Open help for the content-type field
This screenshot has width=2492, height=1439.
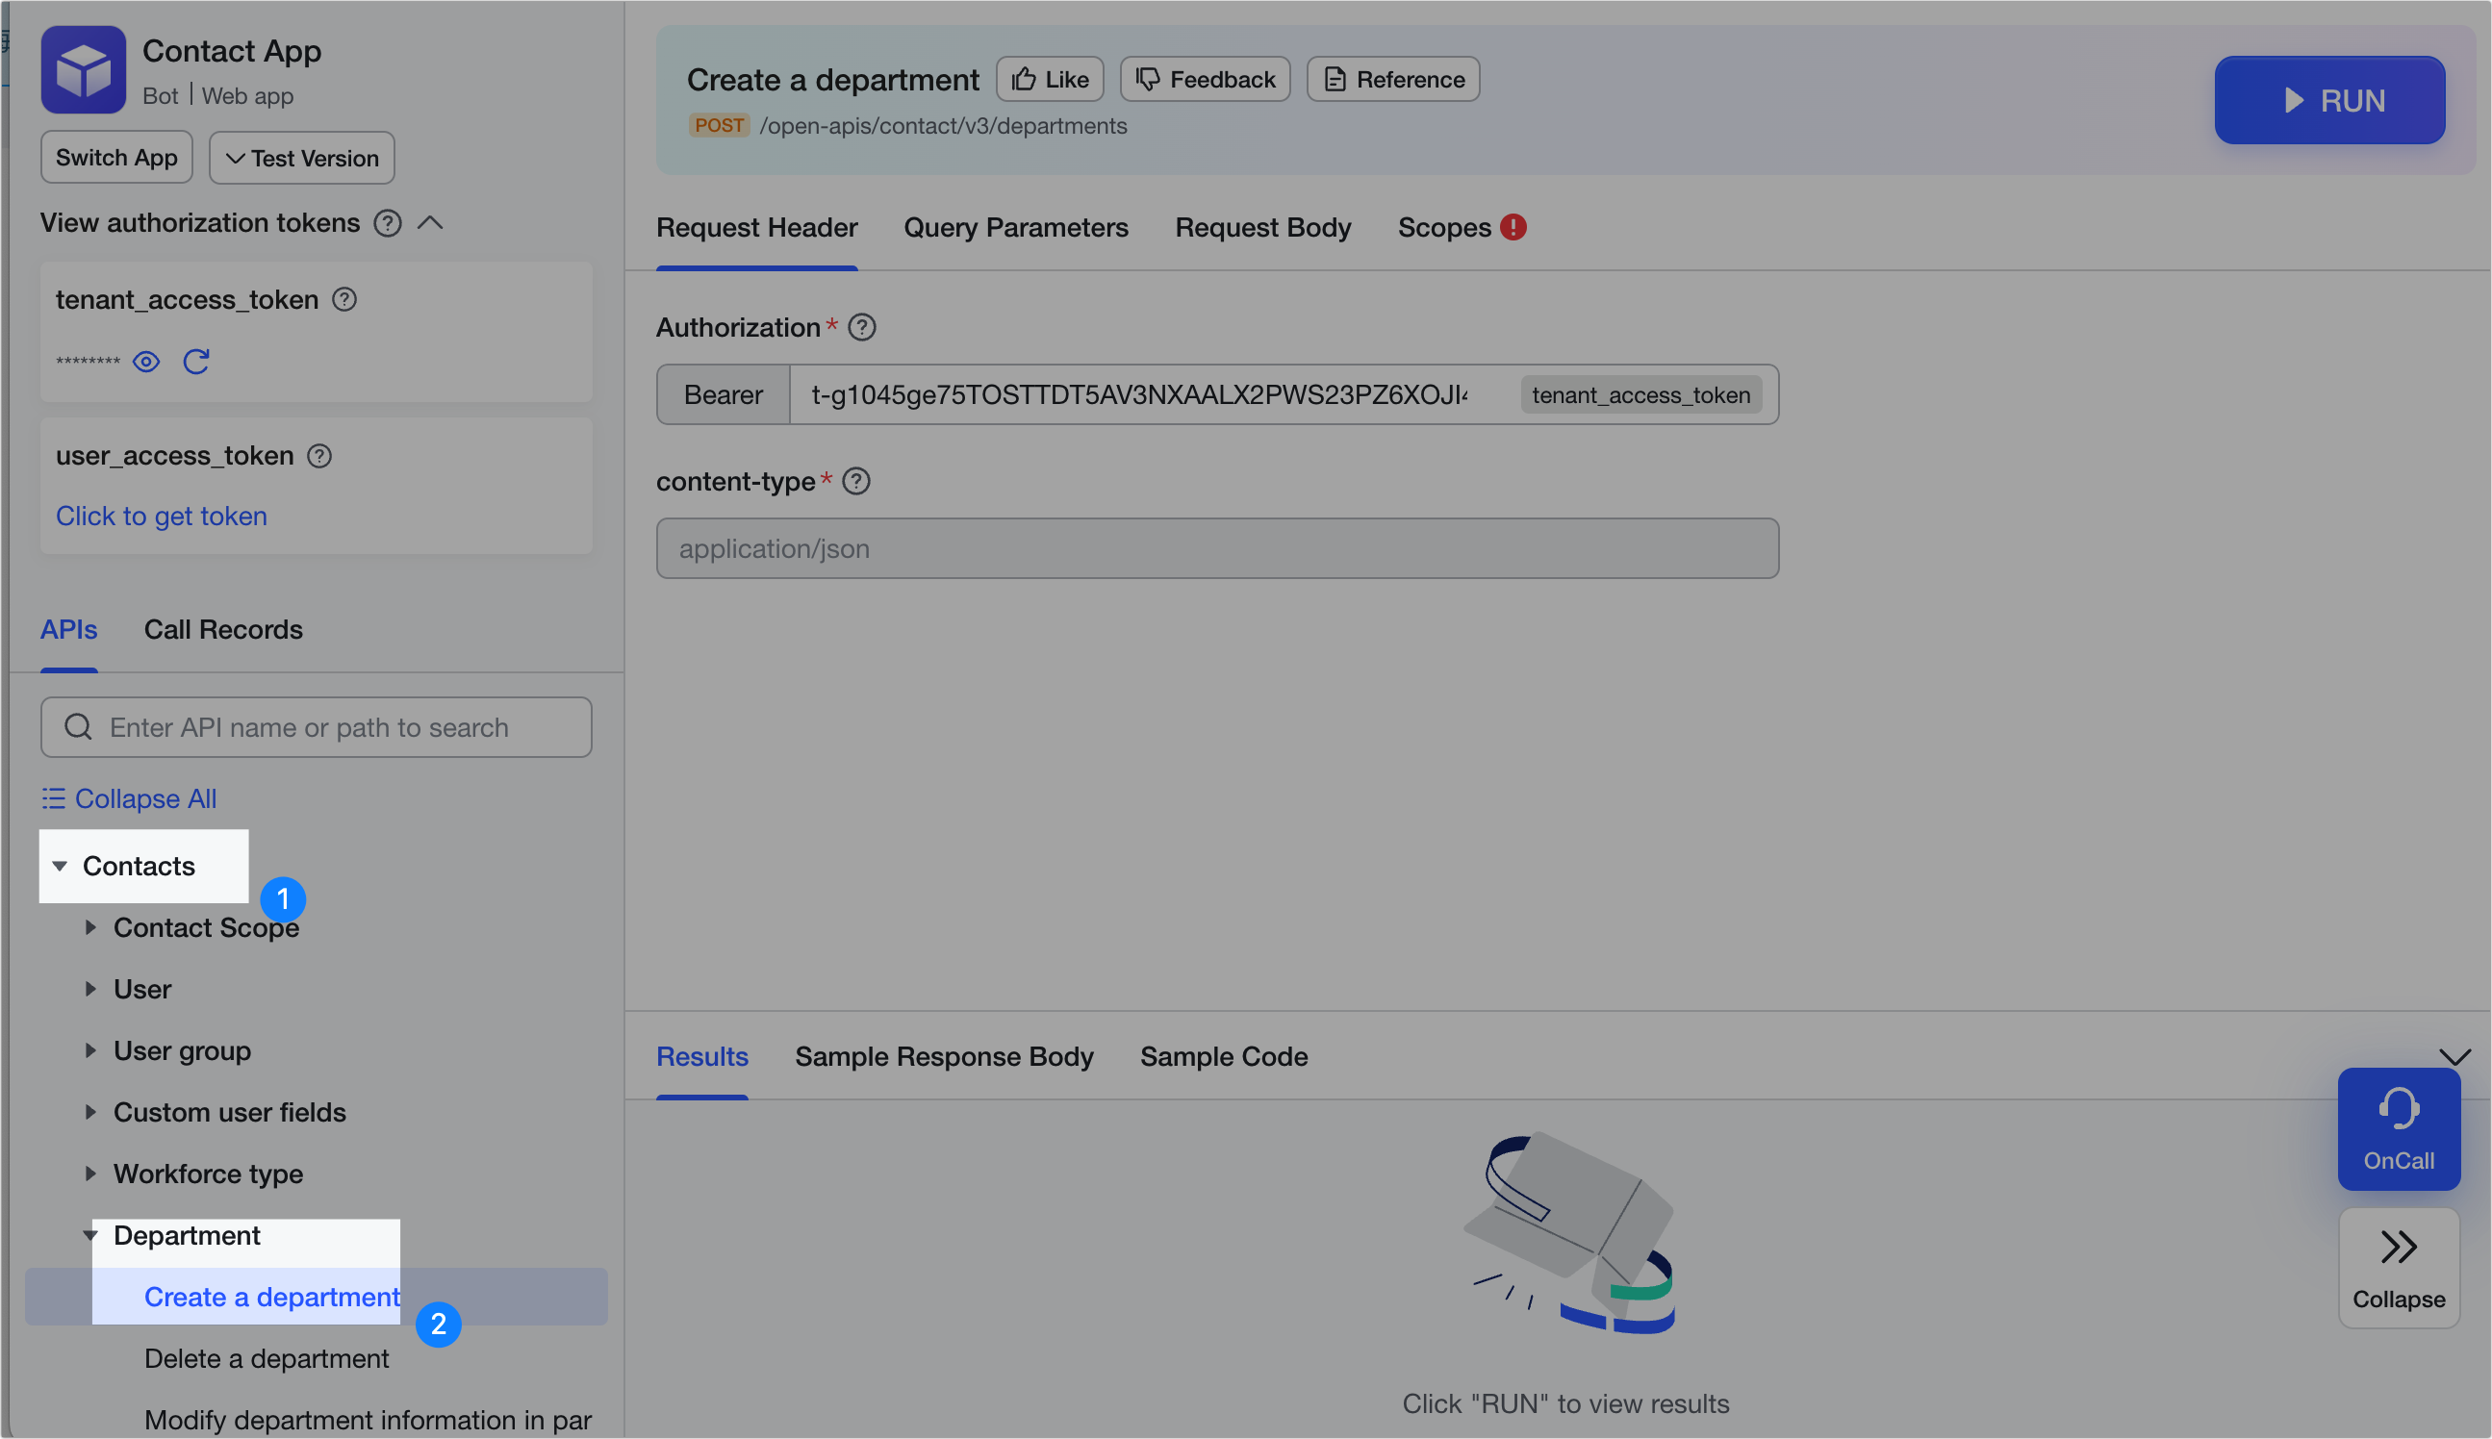click(x=856, y=481)
